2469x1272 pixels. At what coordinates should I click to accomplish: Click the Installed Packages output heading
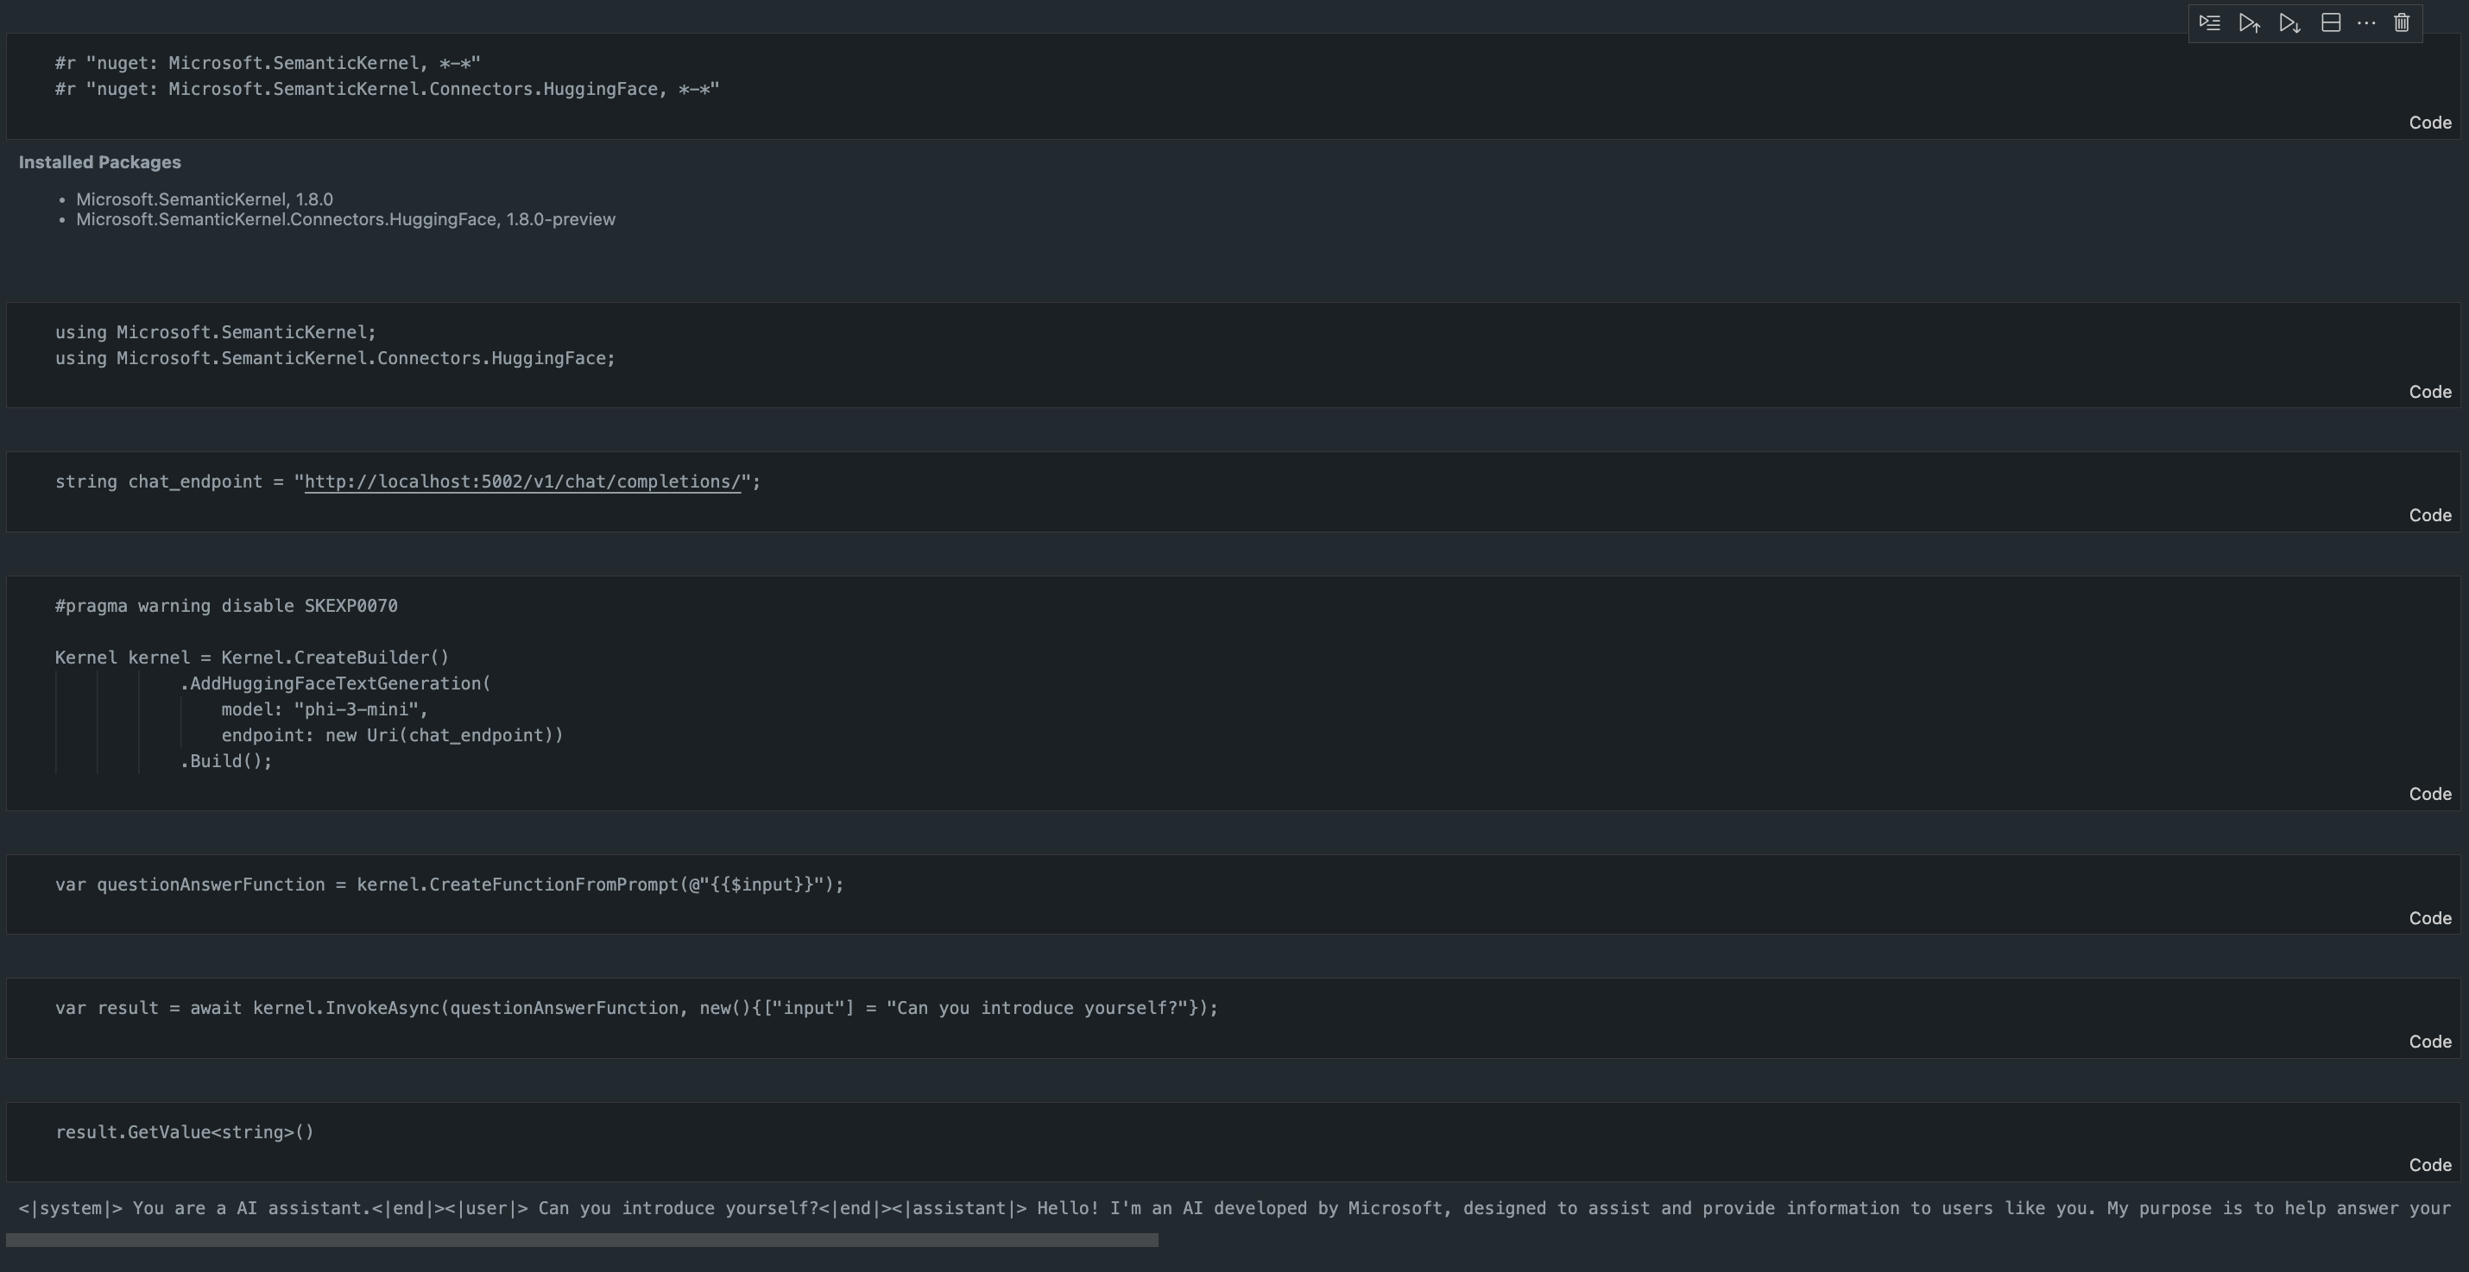[x=99, y=163]
